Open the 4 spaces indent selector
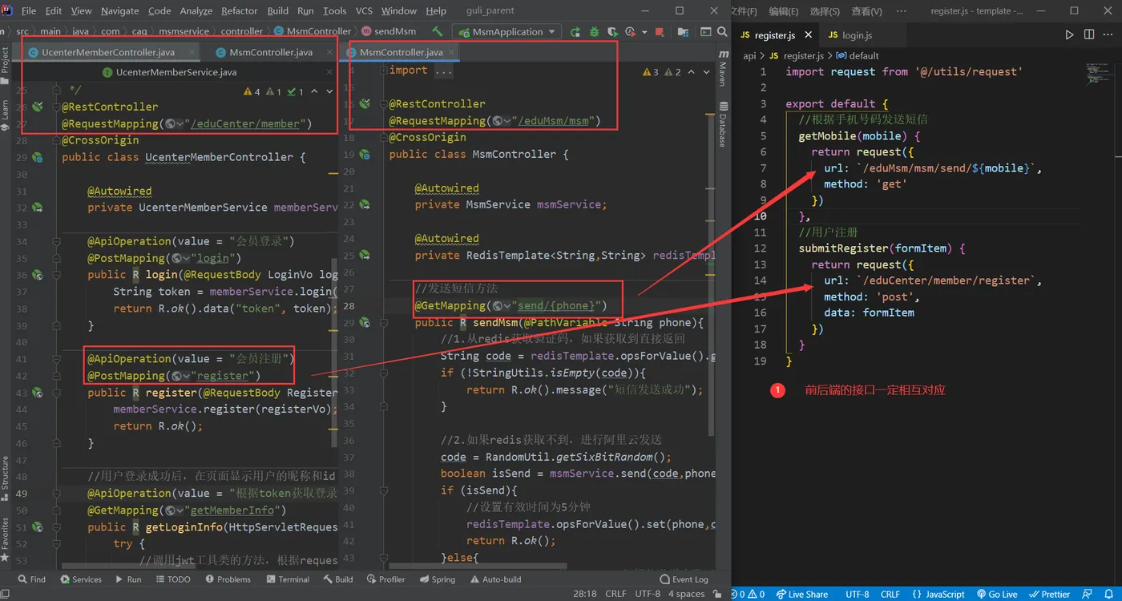This screenshot has height=601, width=1122. pyautogui.click(x=687, y=594)
